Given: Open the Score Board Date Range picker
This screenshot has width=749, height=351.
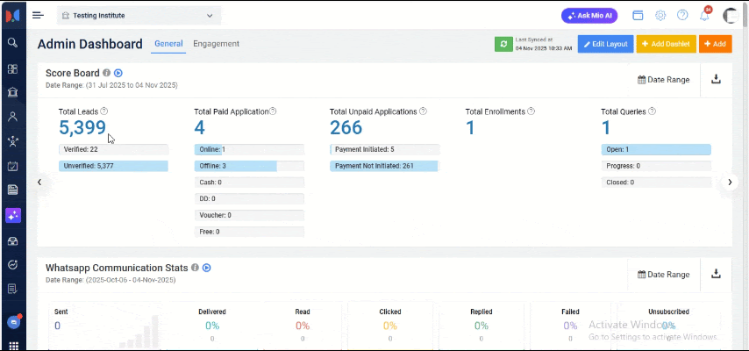Looking at the screenshot, I should [663, 80].
